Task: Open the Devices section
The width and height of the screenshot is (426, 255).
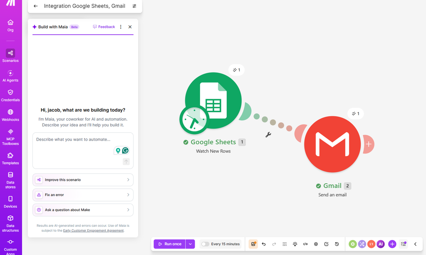Action: point(10,202)
